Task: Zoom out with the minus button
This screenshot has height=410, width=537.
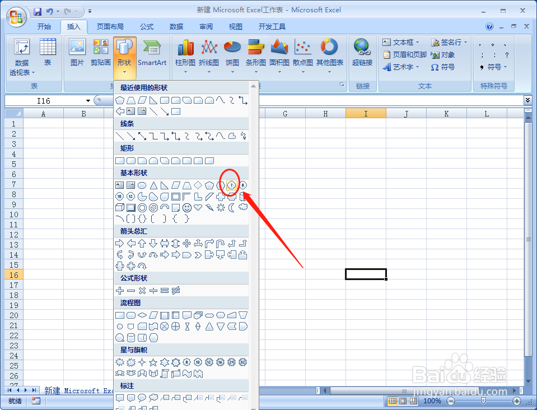Action: point(451,400)
